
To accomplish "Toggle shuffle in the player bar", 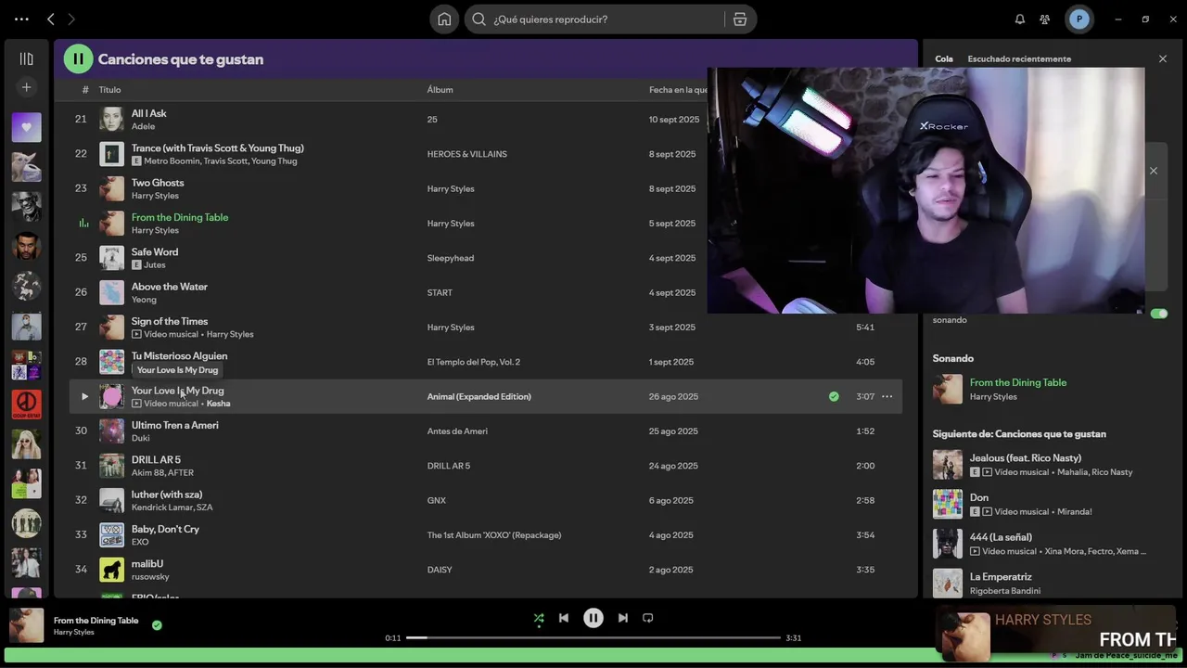I will [x=539, y=618].
